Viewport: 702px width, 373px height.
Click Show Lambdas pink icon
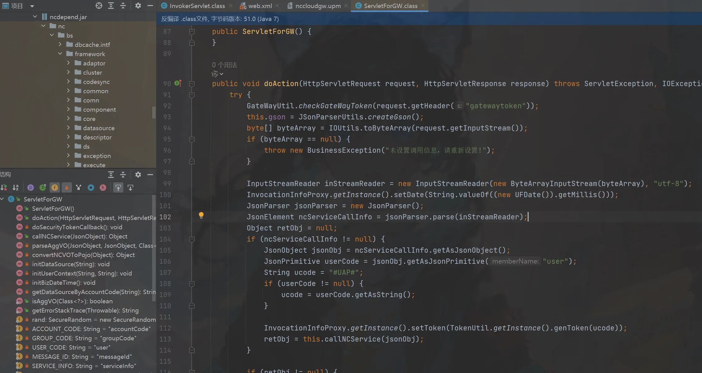point(103,188)
